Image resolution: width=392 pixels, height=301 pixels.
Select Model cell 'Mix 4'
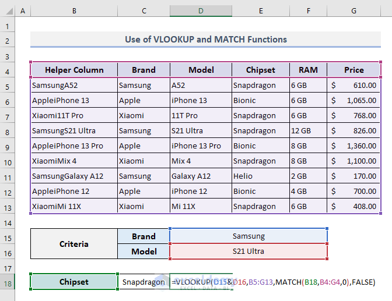click(x=201, y=161)
